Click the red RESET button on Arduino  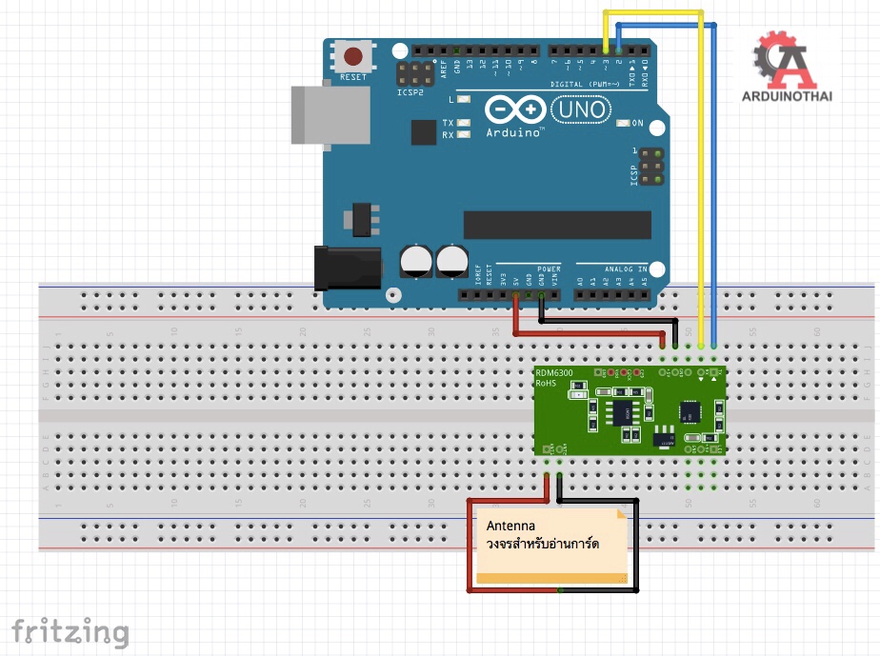click(353, 57)
